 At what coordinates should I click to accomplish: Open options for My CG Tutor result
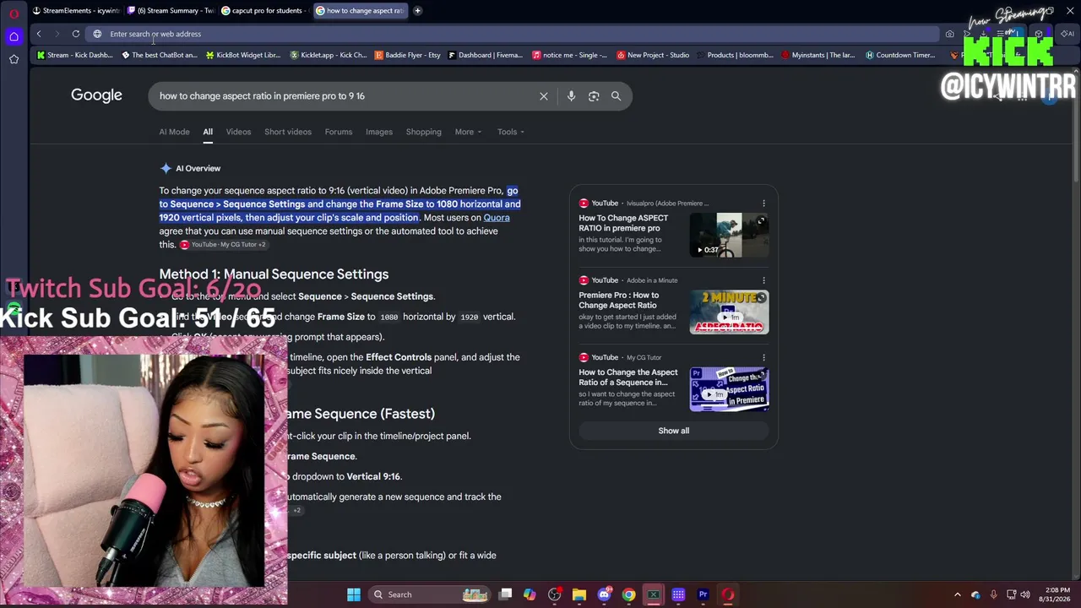click(763, 358)
